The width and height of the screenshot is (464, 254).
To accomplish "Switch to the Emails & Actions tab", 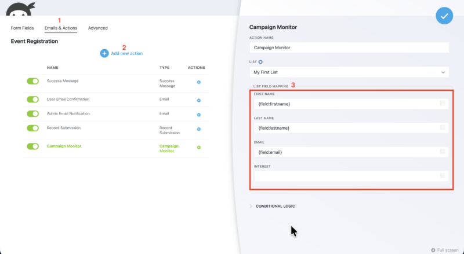I will click(x=61, y=28).
